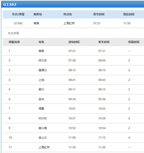The width and height of the screenshot is (144, 153).
Task: Click the G1382 title header
Action: [10, 4]
